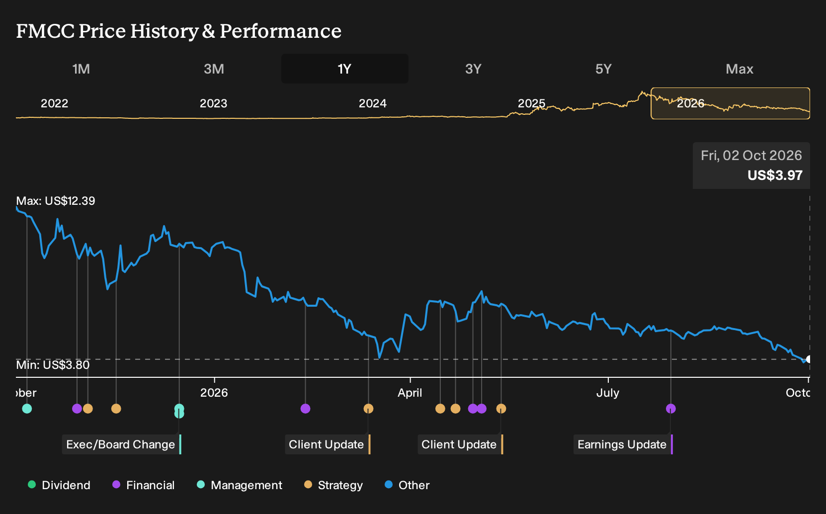Select the purple Financial marker between 2026 and April
Screen dimensions: 826x514
(x=306, y=409)
